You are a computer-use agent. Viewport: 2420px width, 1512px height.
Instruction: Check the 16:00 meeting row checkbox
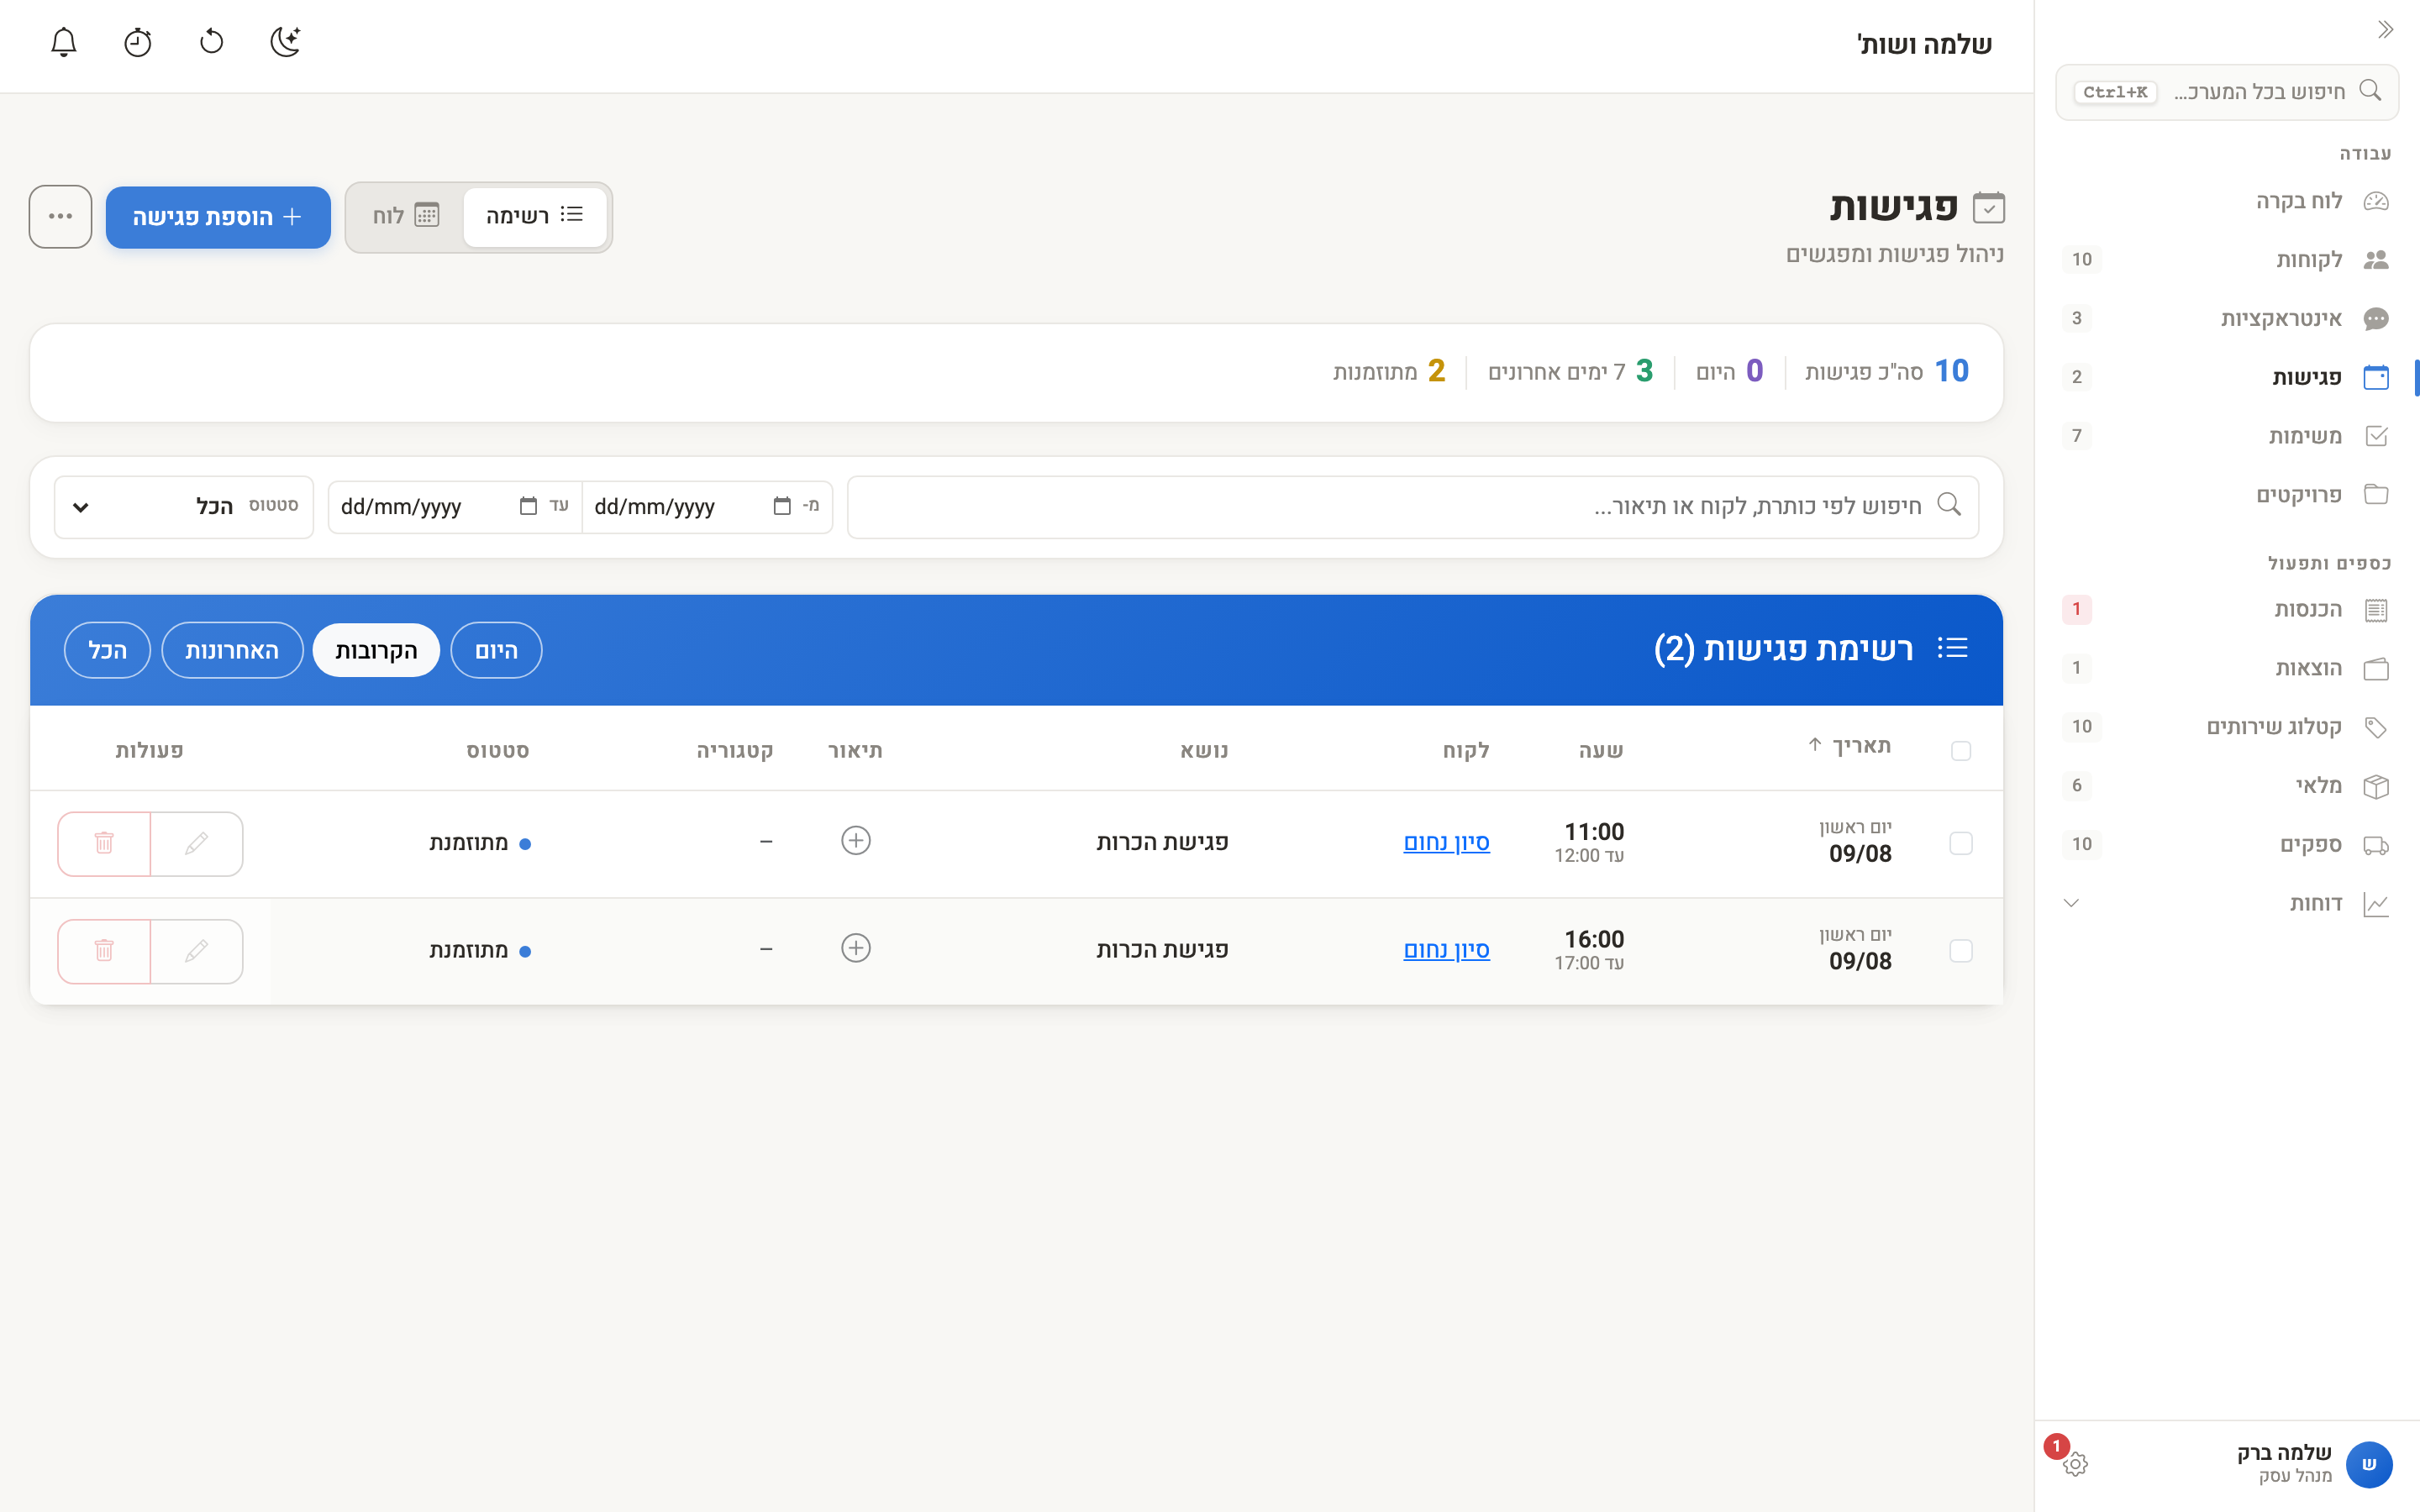pos(1960,950)
